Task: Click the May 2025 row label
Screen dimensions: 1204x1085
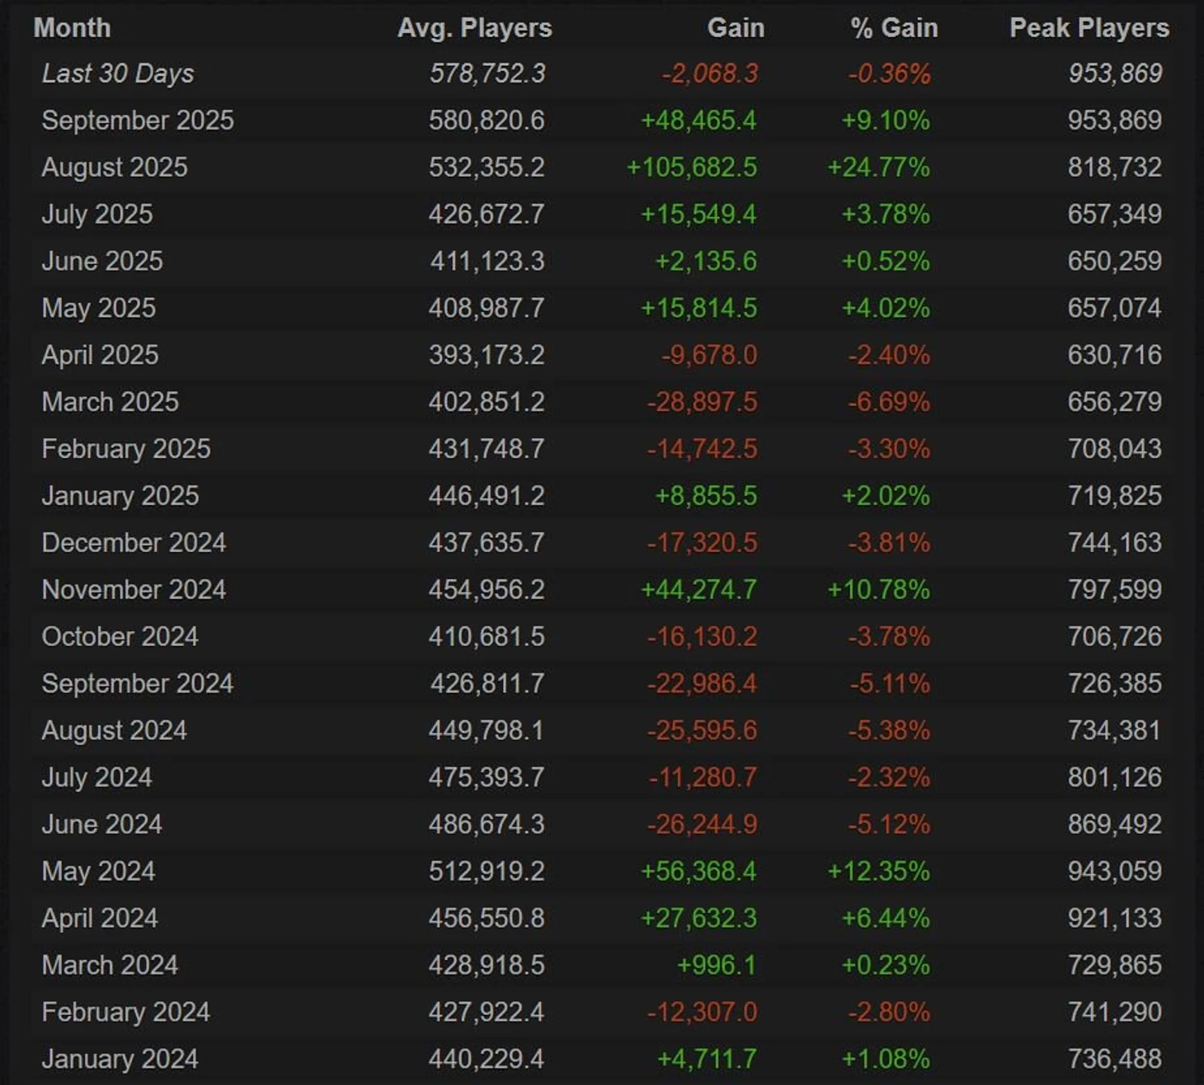Action: pyautogui.click(x=98, y=308)
